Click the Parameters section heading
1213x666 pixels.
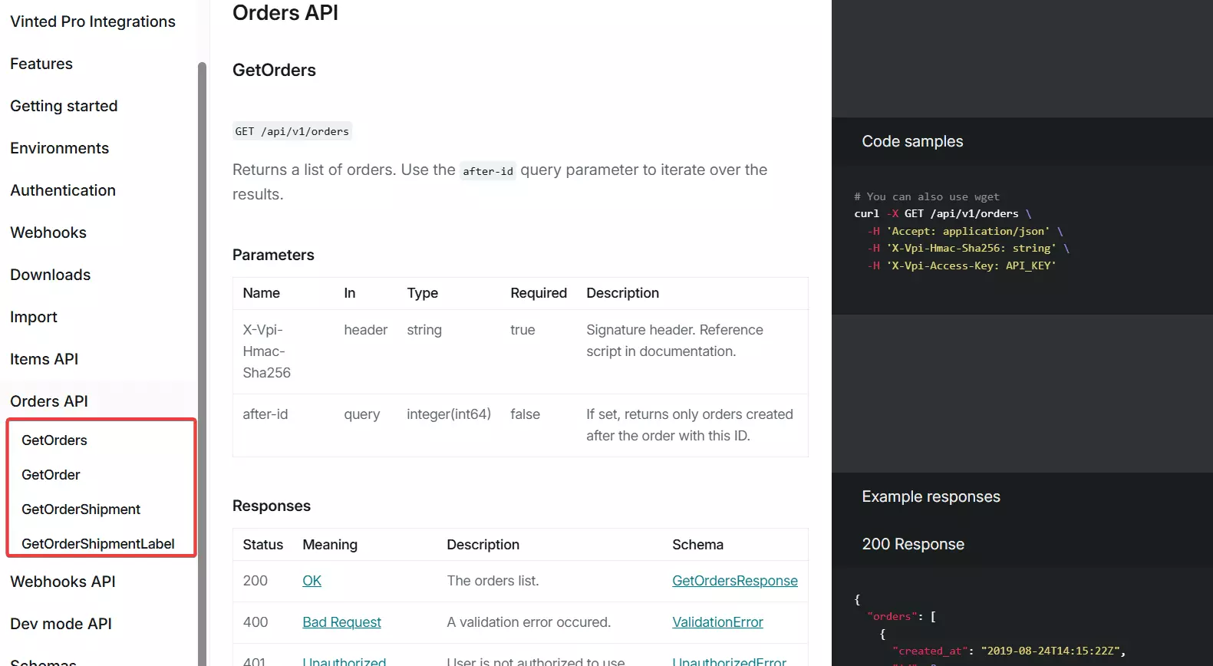pyautogui.click(x=273, y=255)
